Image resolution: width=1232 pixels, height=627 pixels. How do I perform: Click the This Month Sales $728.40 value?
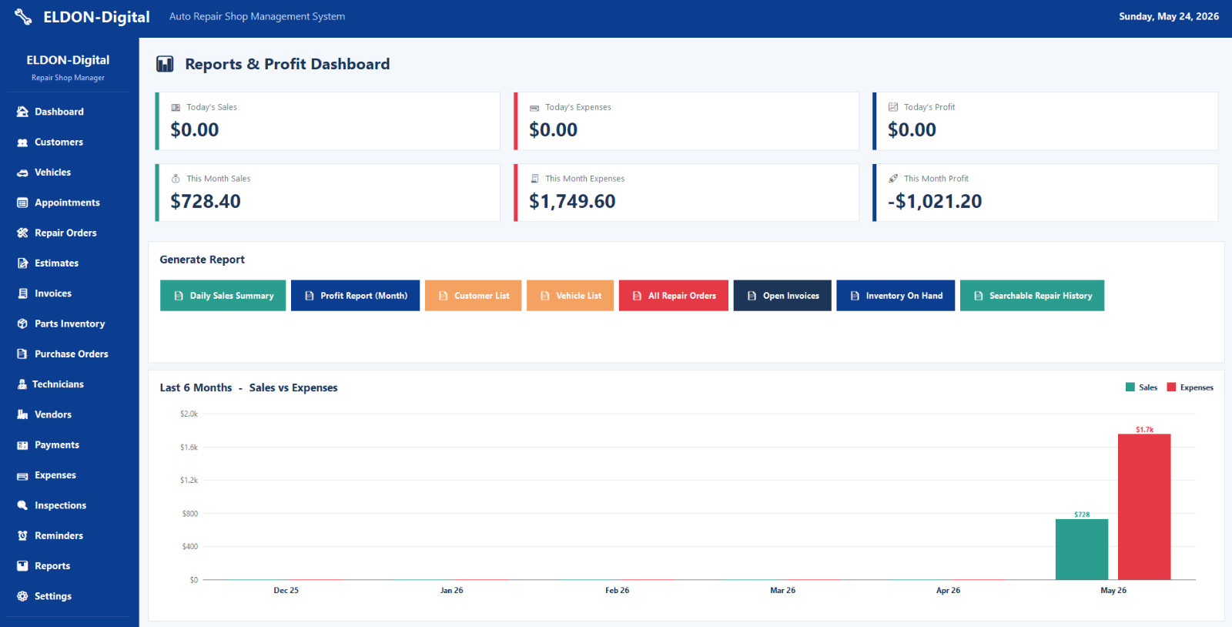click(206, 202)
